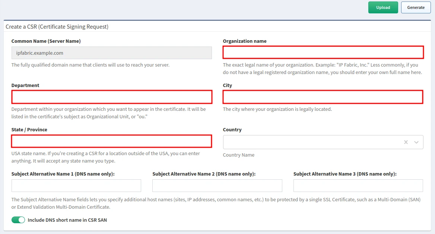The width and height of the screenshot is (435, 234).
Task: Focus the State / Province input field
Action: 112,141
